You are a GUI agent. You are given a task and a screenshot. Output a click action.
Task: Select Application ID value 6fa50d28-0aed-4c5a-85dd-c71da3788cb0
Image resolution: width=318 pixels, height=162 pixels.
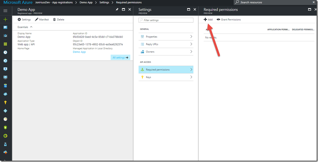coord(98,37)
